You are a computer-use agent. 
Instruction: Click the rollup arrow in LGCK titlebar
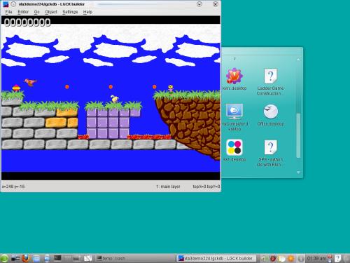199,4
